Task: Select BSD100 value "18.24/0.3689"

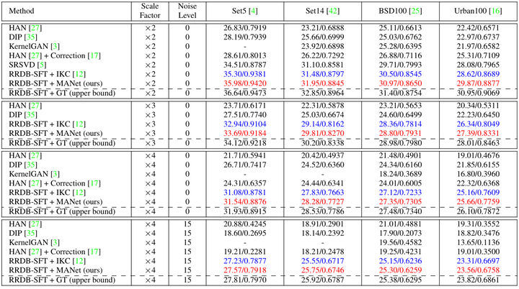Action: 401,174
